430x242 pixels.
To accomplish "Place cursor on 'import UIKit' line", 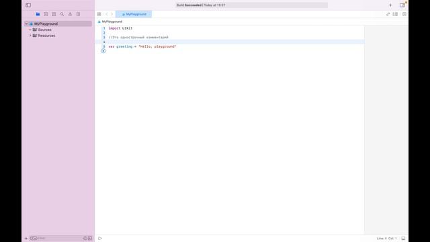I will [120, 28].
